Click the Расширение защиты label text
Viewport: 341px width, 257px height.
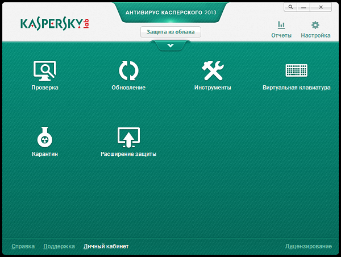pyautogui.click(x=128, y=154)
